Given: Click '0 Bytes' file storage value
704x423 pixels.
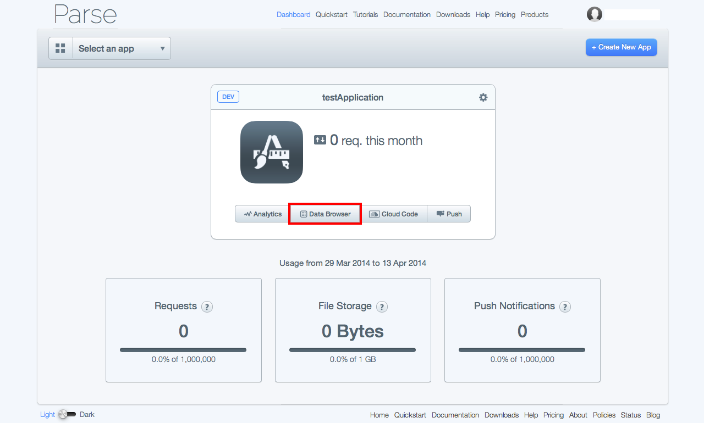Looking at the screenshot, I should click(x=353, y=331).
